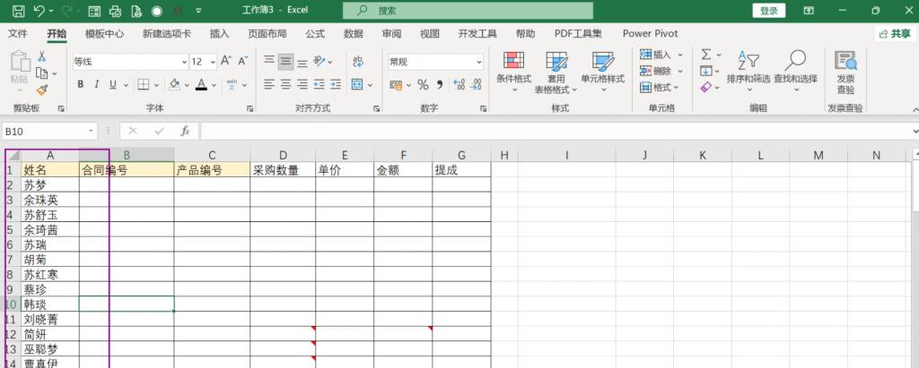The width and height of the screenshot is (919, 368).
Task: Click the Insert Function fx icon
Action: [x=185, y=131]
